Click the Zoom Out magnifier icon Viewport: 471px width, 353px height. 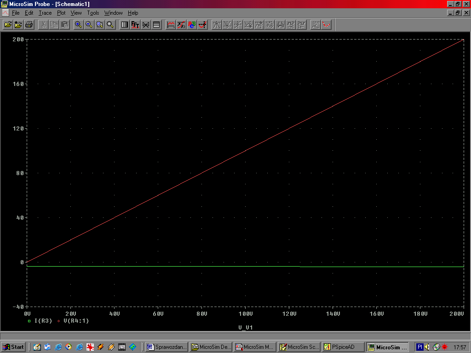point(89,24)
